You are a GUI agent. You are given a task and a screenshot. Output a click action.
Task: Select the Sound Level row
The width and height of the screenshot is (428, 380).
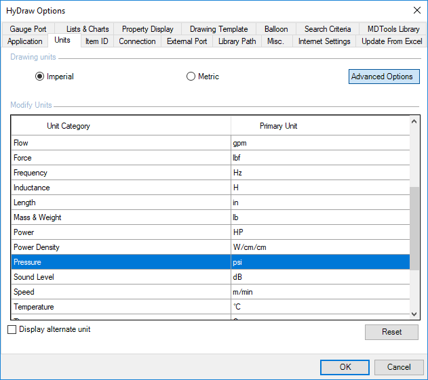(x=210, y=277)
